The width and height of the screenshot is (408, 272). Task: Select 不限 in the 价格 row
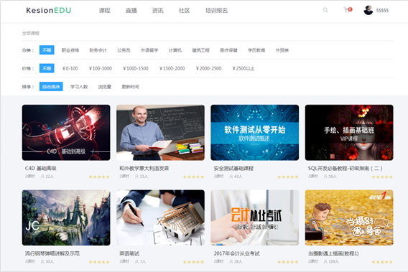click(x=47, y=68)
